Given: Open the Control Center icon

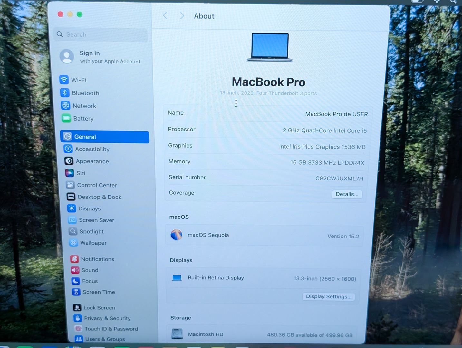Looking at the screenshot, I should [70, 185].
